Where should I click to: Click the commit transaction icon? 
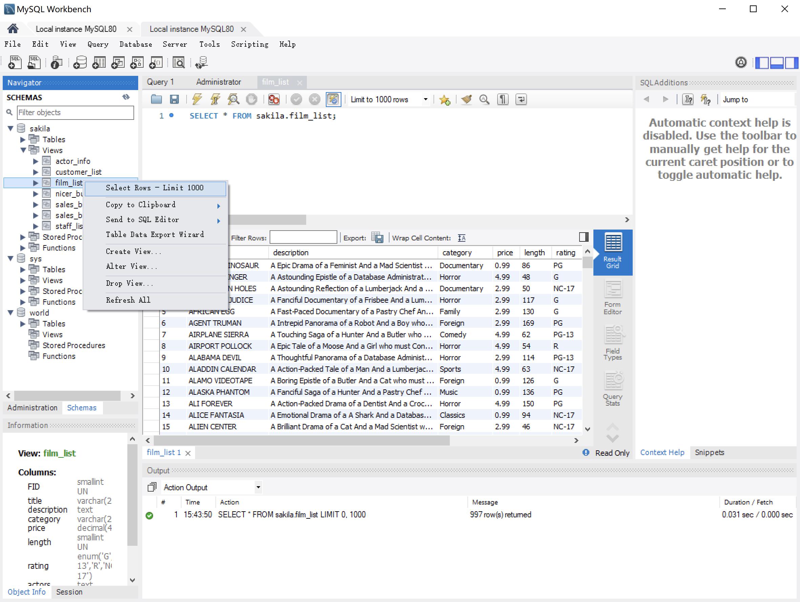[296, 99]
